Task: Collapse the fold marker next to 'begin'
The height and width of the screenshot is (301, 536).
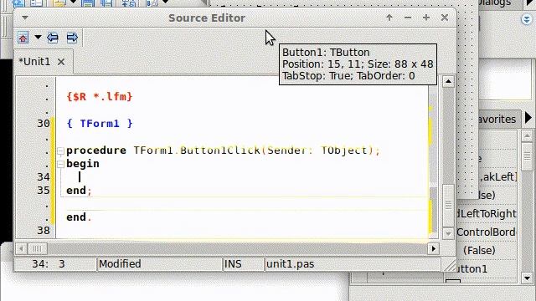Action: (60, 164)
